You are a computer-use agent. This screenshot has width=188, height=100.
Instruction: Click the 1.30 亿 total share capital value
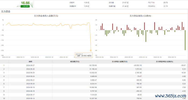tap(86, 2)
